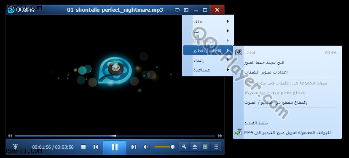Choose إقتطاع مقطع من الفيديو / الصوت
The width and height of the screenshot is (349, 158).
click(x=287, y=102)
